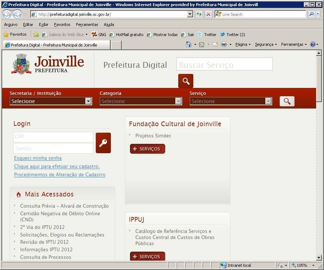
Task: Click Serviços button under Fundação Cultural
Action: (x=148, y=149)
